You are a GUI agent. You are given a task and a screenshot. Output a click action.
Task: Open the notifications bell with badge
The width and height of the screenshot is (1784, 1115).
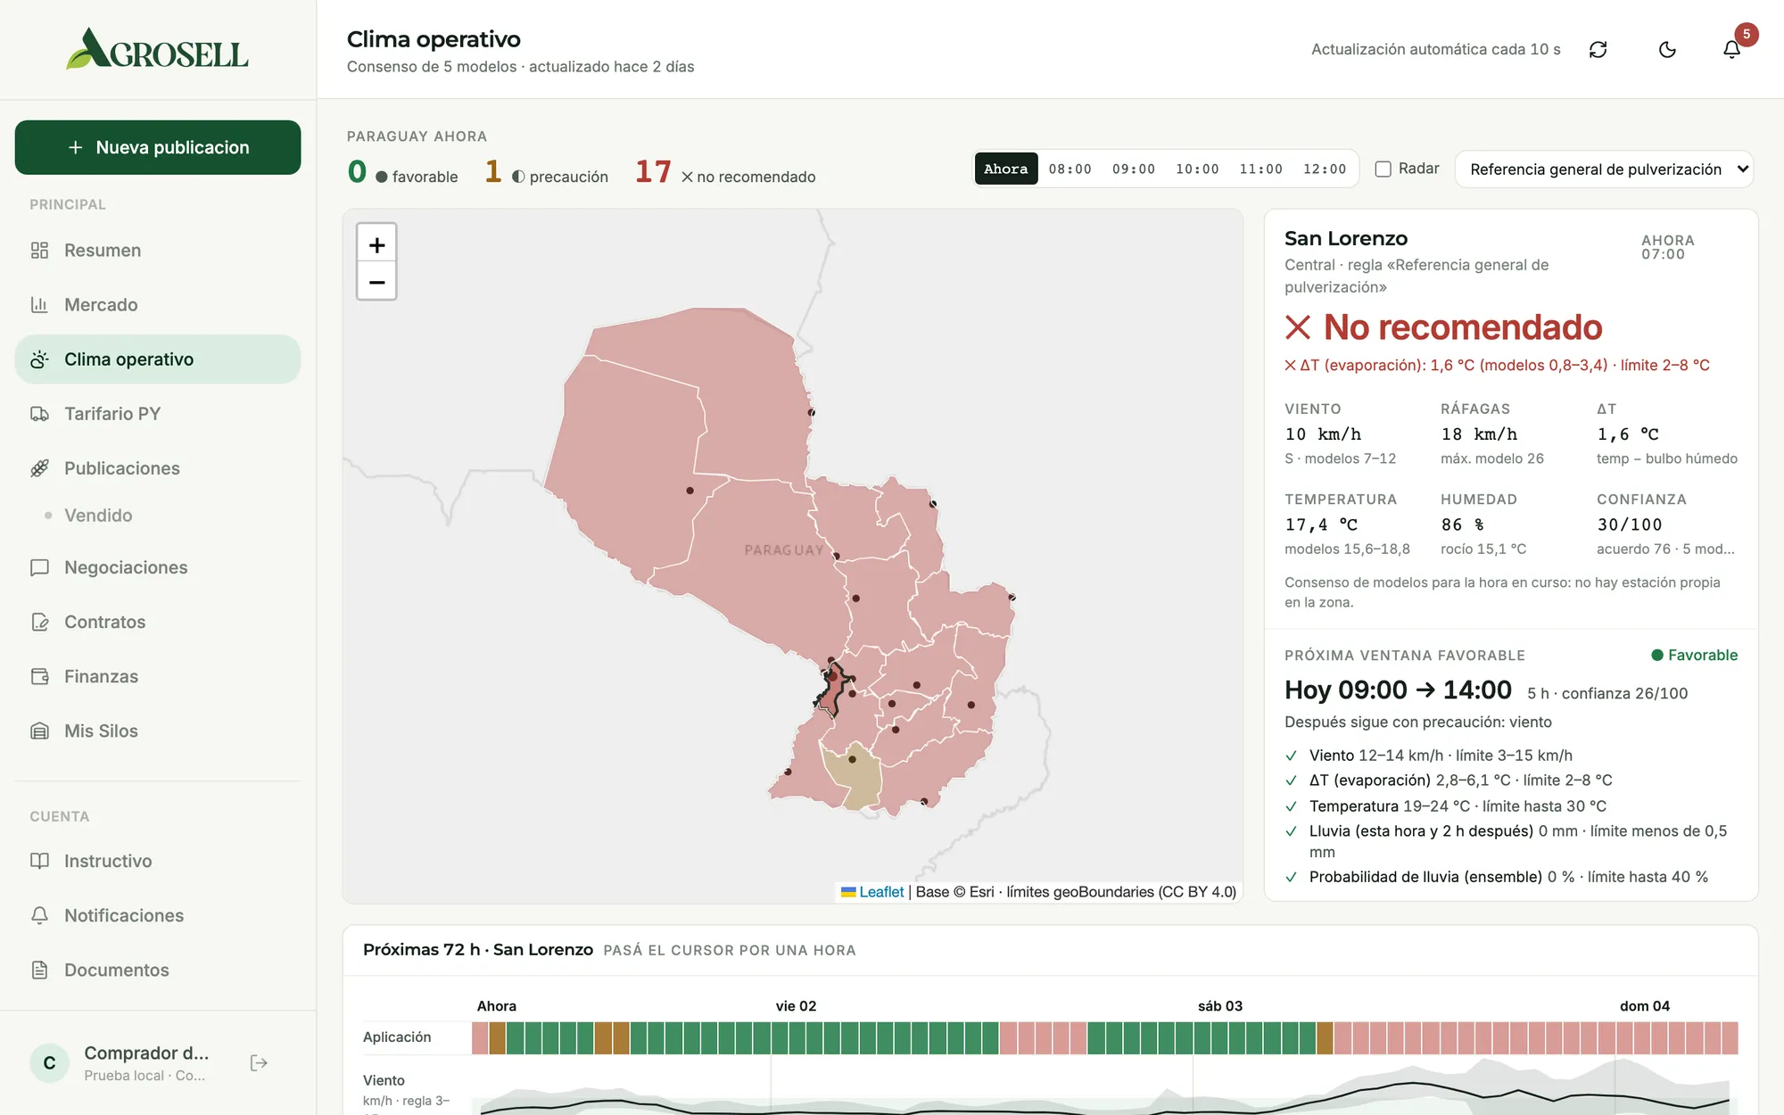click(x=1731, y=50)
